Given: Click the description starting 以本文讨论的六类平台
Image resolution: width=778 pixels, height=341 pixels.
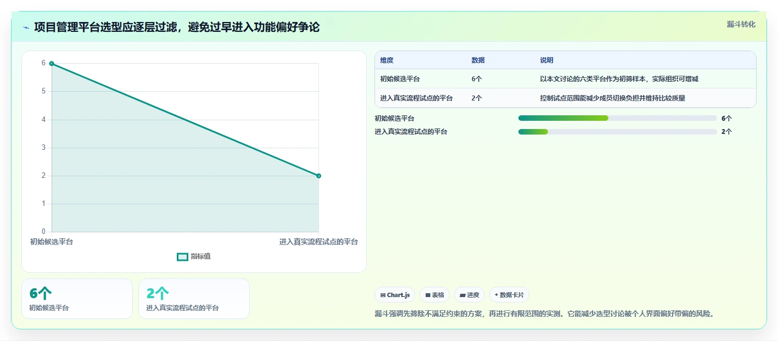Looking at the screenshot, I should pyautogui.click(x=619, y=79).
